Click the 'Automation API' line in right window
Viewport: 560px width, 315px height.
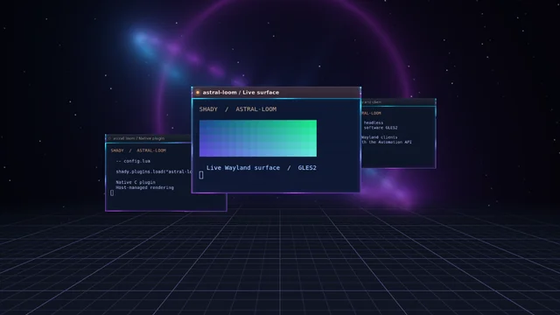pos(387,142)
